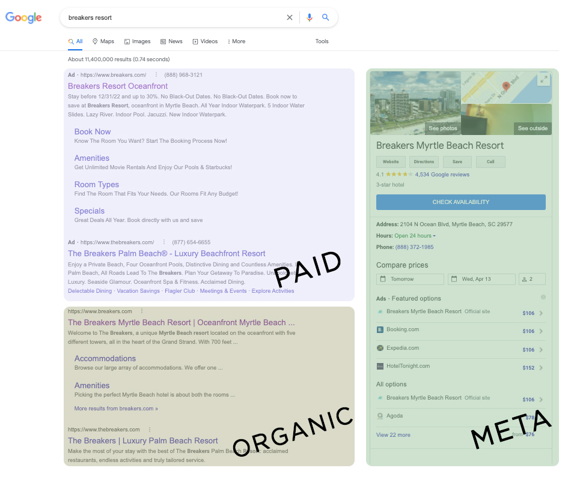
Task: Switch to the Maps tab
Action: (103, 41)
